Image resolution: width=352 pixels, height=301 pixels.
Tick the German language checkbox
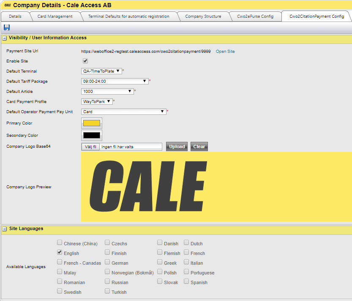(x=107, y=262)
